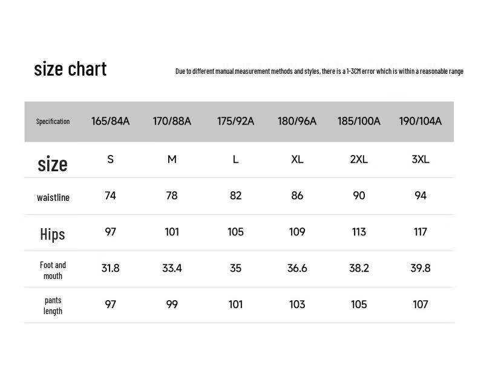Click the 'Foot and mouth' row label
Screen dimensions: 478x374
coord(53,271)
